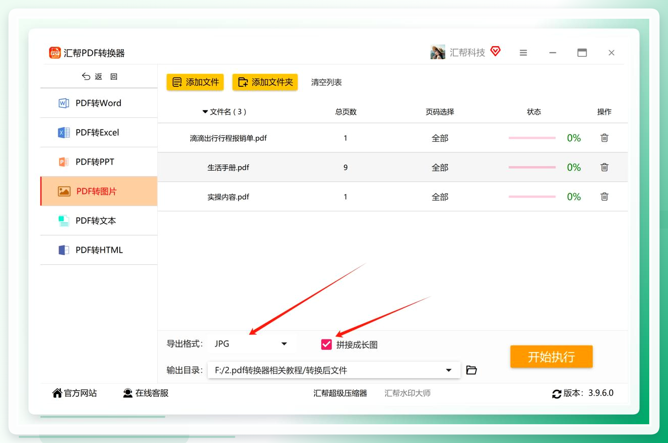
Task: Expand the 输出目录 path dropdown
Action: point(334,370)
